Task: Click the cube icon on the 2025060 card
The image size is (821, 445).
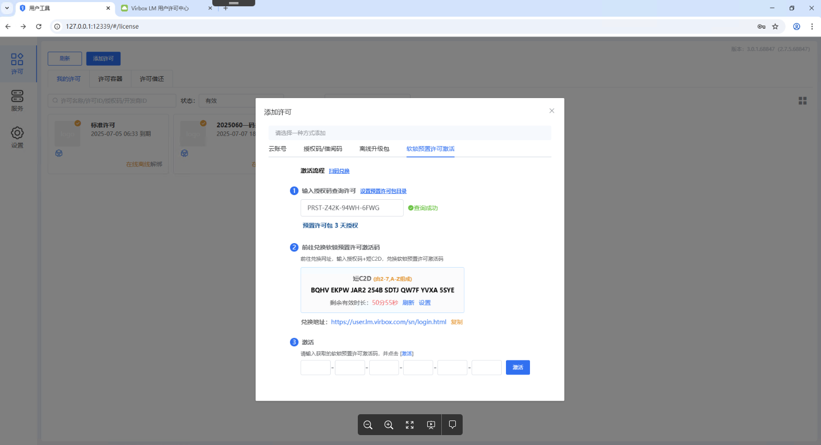Action: [185, 153]
